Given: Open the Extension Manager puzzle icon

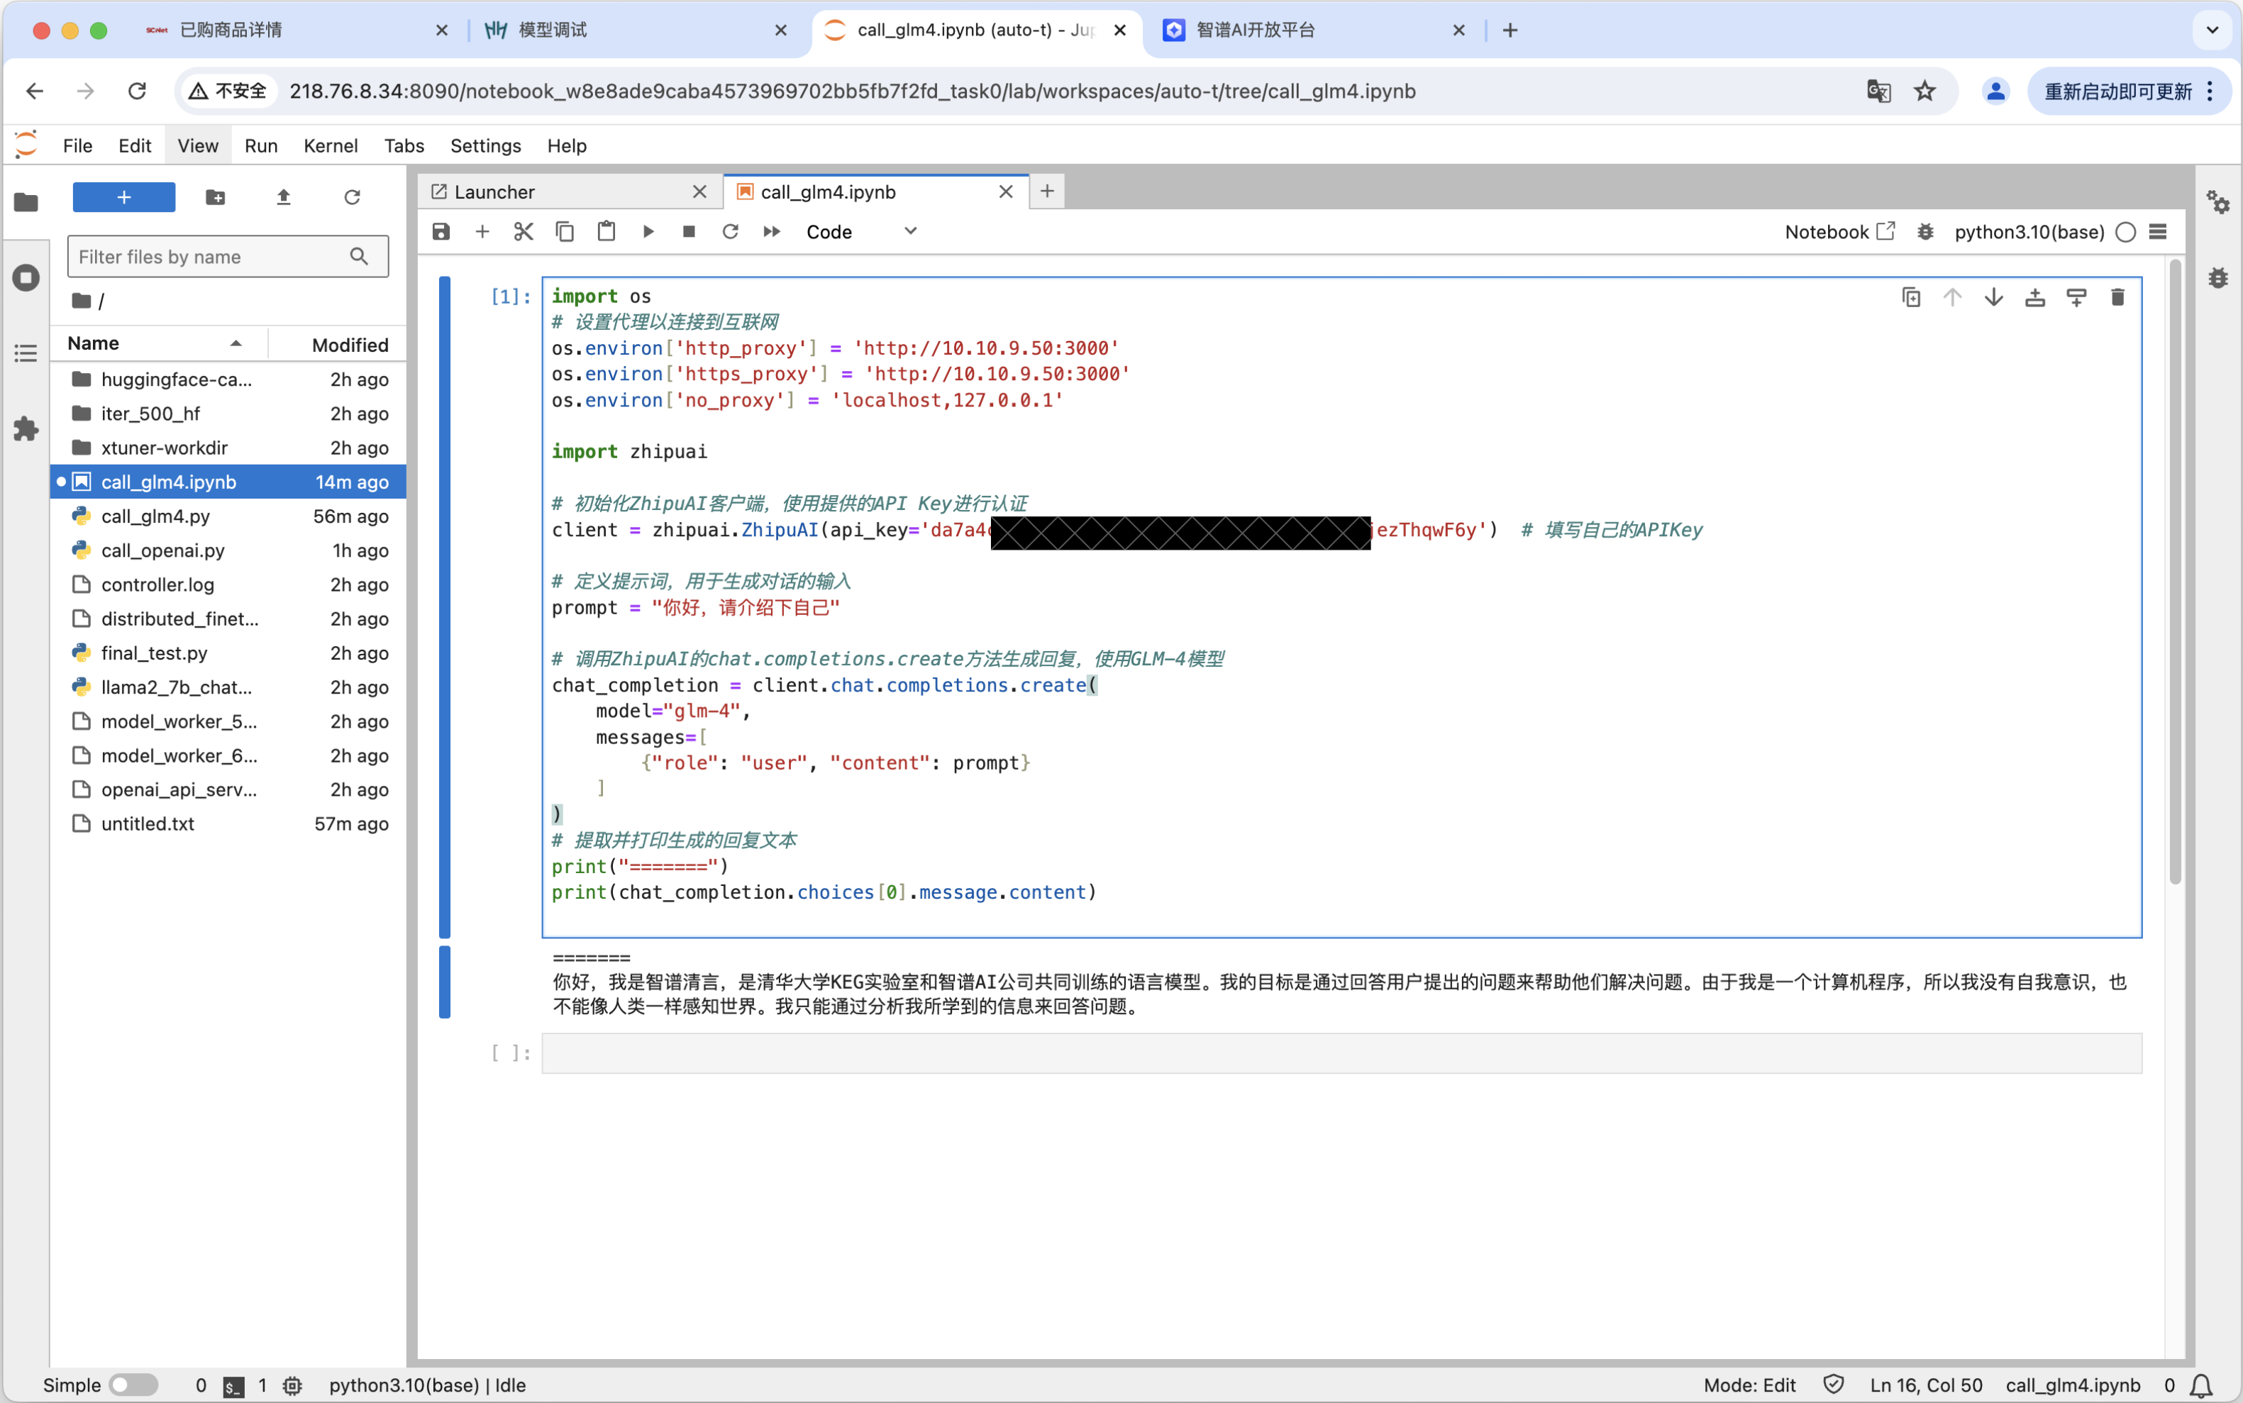Looking at the screenshot, I should (26, 428).
